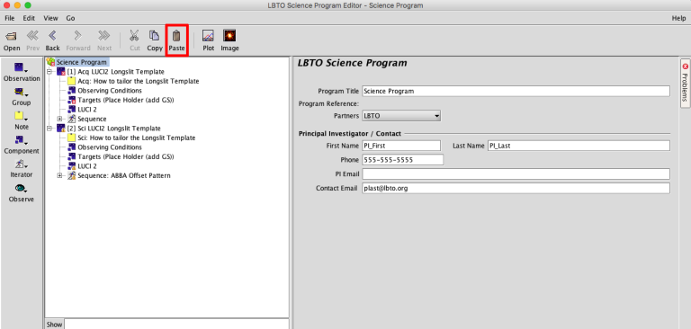Screen dimensions: 691x329
Task: Click the Contact Email field
Action: [516, 188]
